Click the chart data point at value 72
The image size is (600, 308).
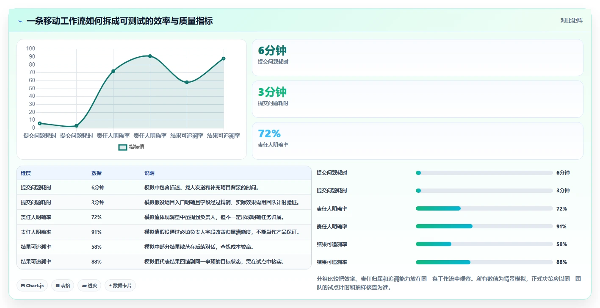point(113,71)
